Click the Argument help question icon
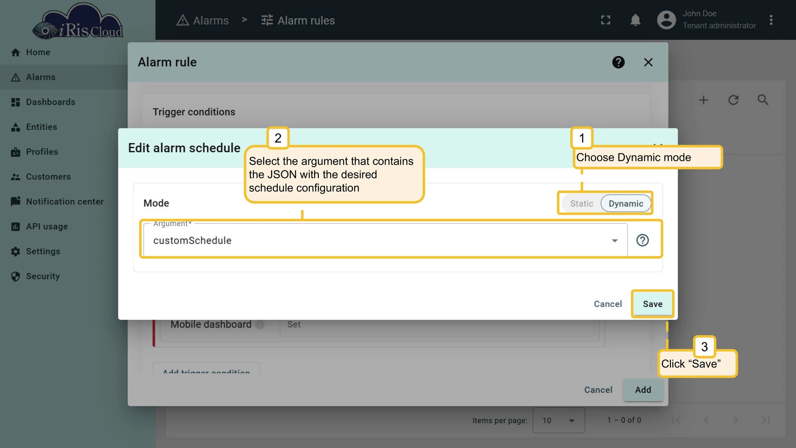 pos(643,240)
